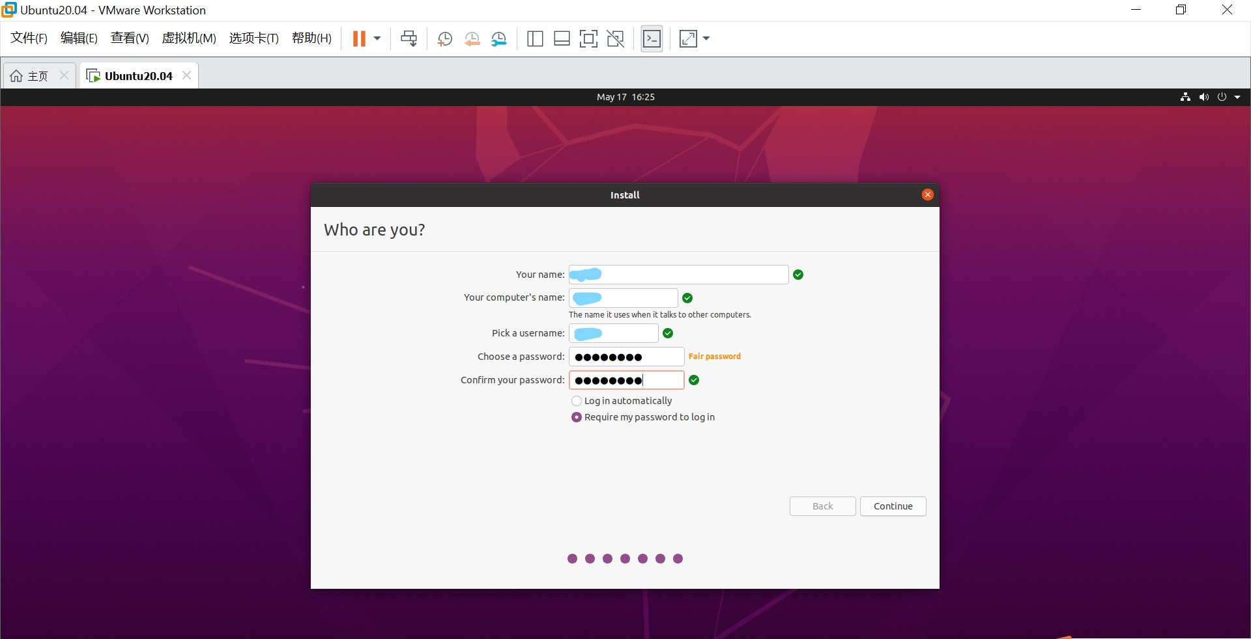Close the 主页 tab

click(64, 75)
